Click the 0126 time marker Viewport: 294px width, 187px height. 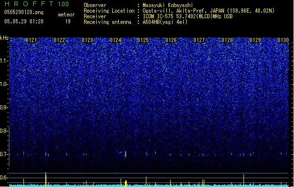point(171,40)
